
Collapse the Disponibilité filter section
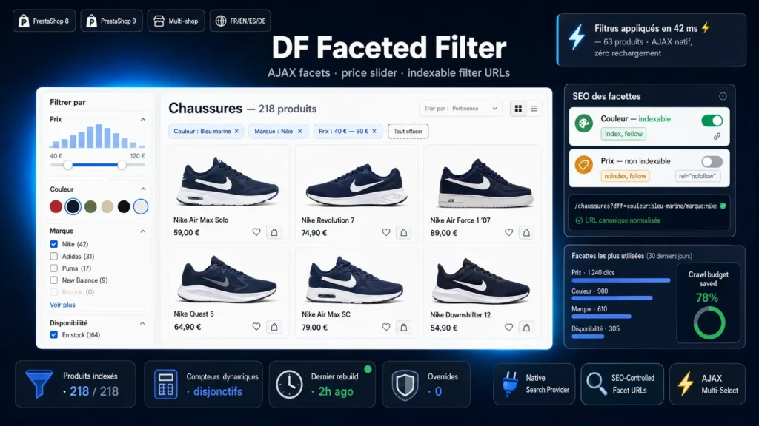point(142,323)
